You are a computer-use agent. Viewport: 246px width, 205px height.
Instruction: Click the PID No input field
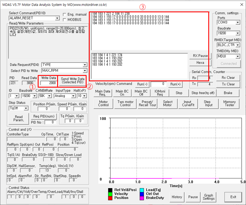(50, 122)
